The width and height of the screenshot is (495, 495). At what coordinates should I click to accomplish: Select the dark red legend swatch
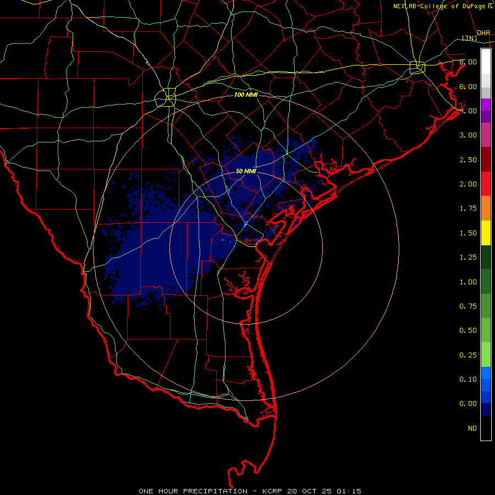(x=486, y=159)
